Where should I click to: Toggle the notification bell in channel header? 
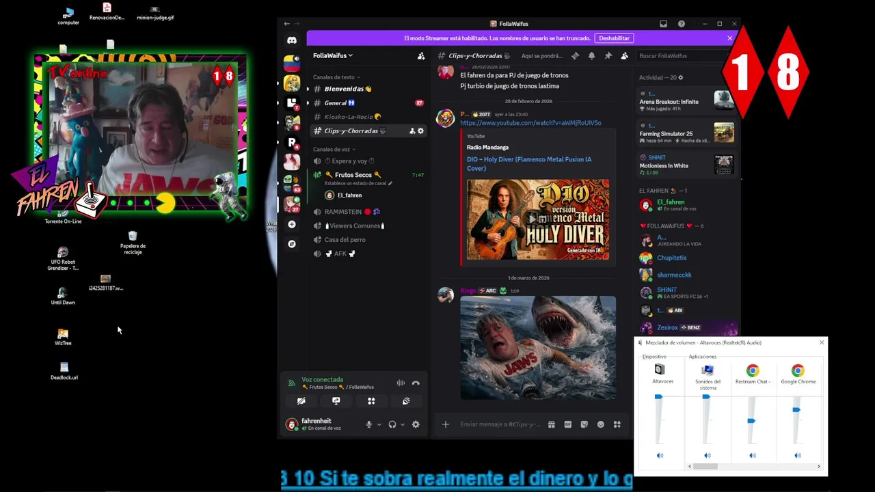(591, 56)
